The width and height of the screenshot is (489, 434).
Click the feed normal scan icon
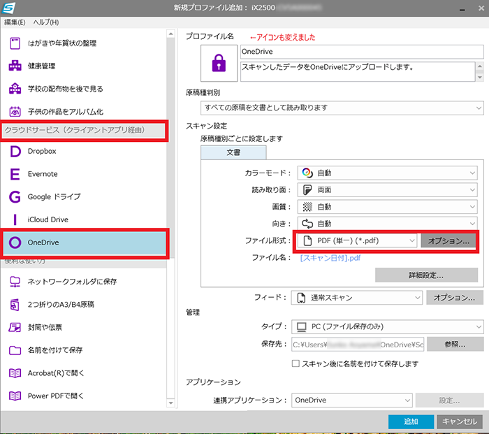[301, 298]
